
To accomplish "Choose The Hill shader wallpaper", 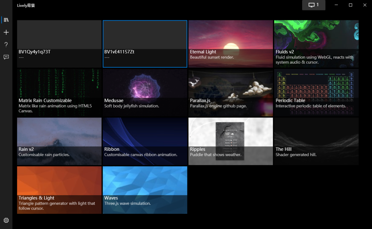I will (316, 141).
